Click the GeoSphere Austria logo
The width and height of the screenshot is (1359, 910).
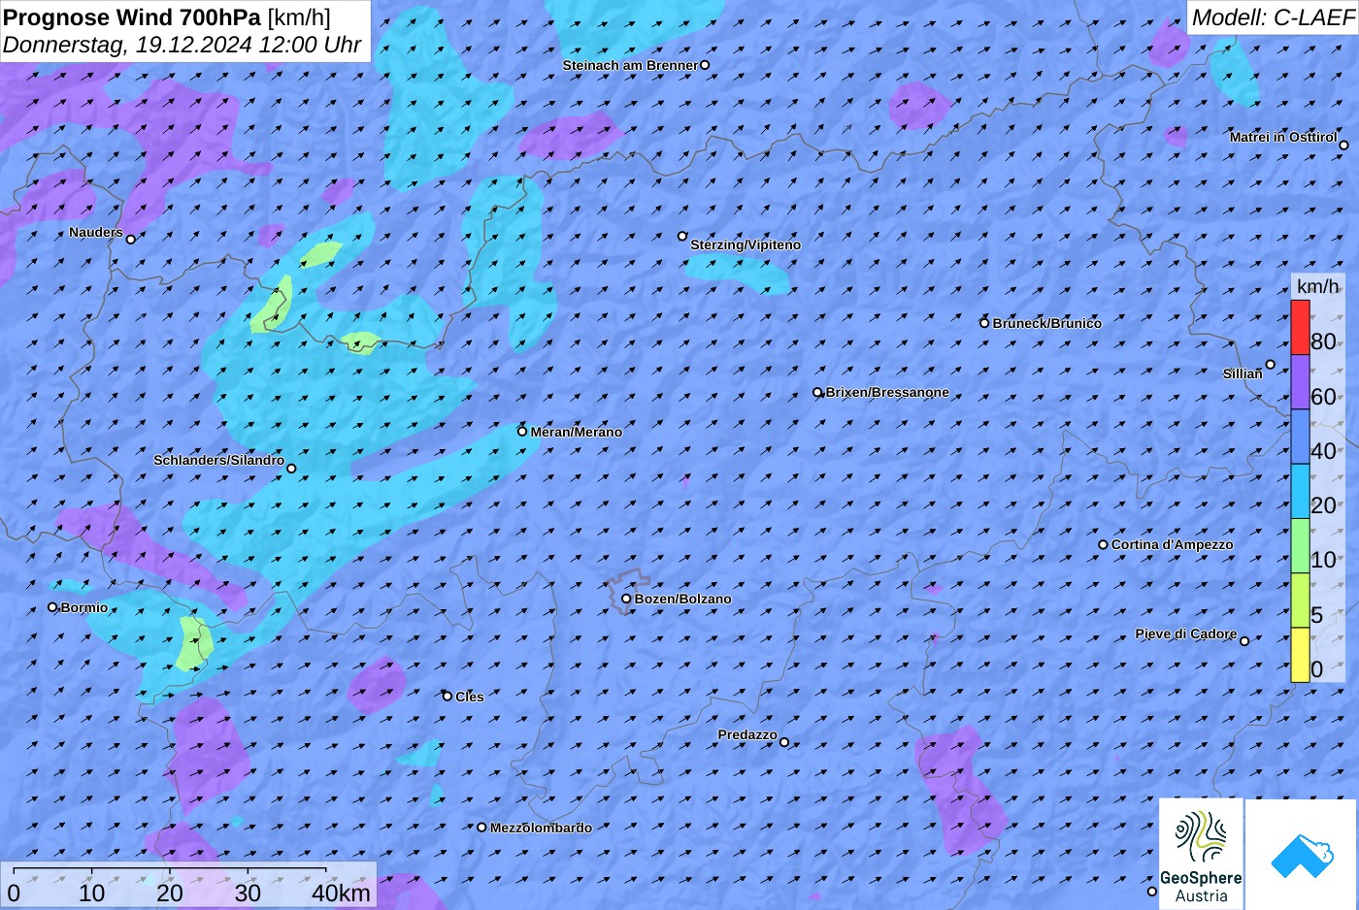pos(1201,855)
